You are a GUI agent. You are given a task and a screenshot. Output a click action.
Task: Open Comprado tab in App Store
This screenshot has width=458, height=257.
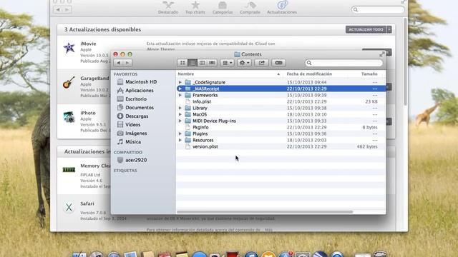(x=250, y=8)
